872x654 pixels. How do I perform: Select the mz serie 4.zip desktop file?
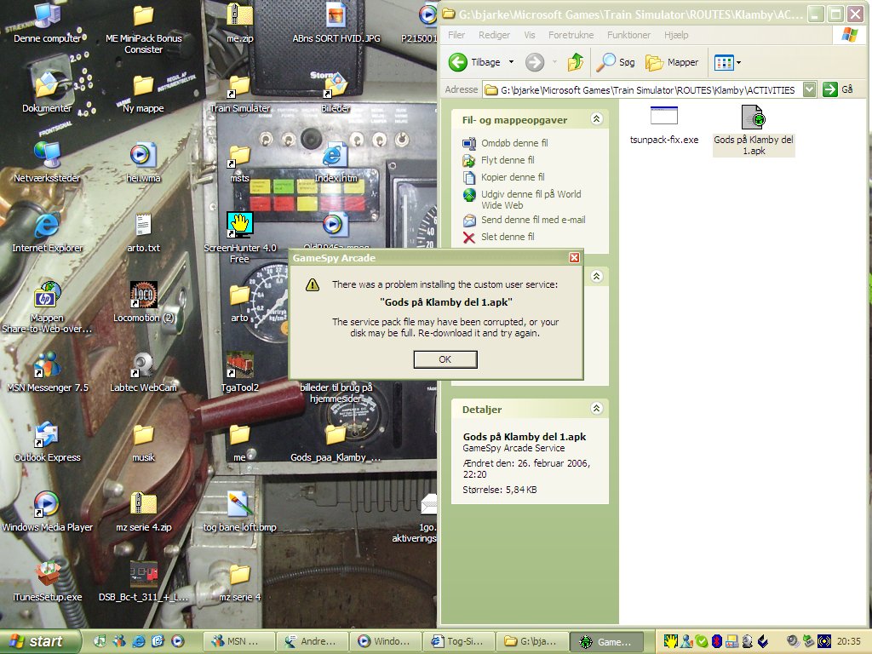143,512
